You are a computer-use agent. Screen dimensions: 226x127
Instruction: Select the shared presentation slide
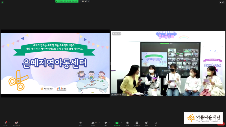click(55, 63)
